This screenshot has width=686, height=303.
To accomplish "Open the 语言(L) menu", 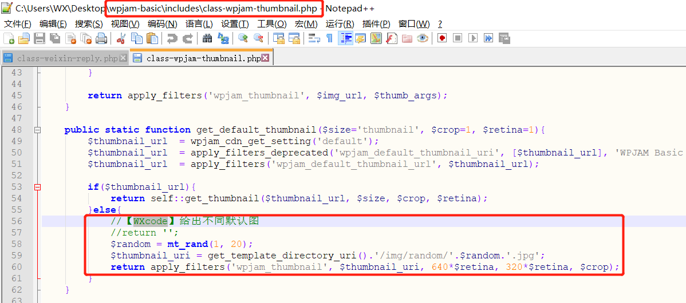I will pos(199,24).
